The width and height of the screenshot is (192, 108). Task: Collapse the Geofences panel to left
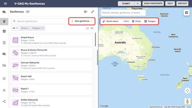click(86, 12)
